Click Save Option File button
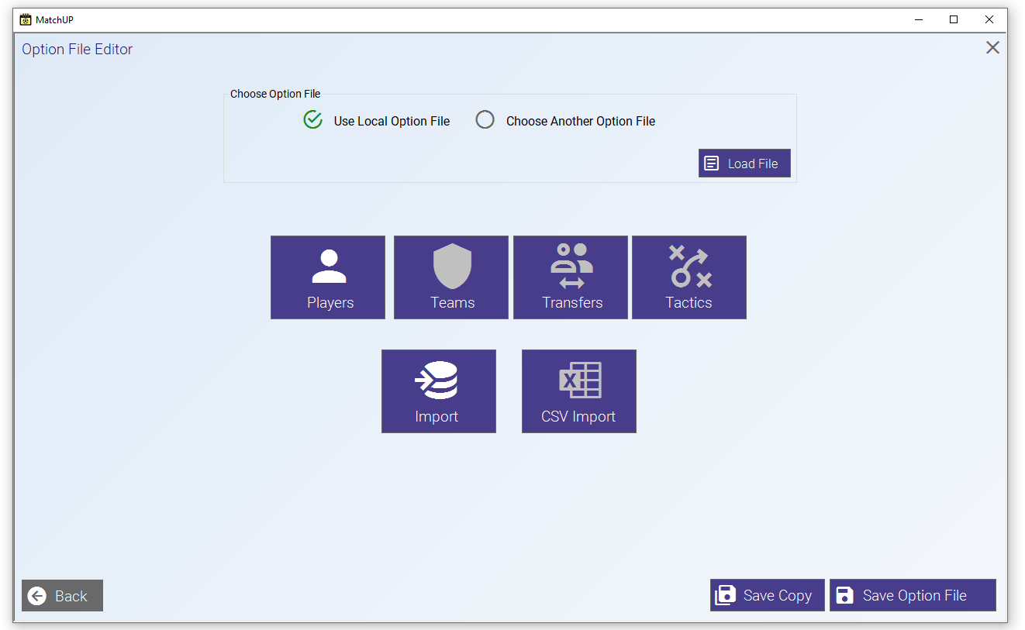This screenshot has height=630, width=1025. point(913,595)
